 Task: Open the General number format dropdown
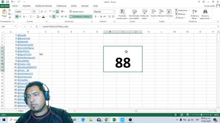click(x=113, y=12)
